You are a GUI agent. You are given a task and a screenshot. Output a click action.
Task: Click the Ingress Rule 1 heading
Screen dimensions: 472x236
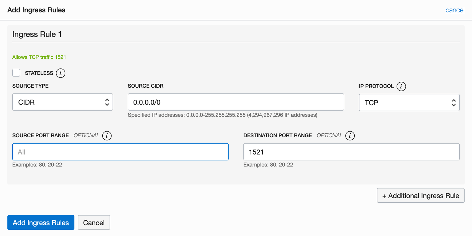tap(37, 35)
